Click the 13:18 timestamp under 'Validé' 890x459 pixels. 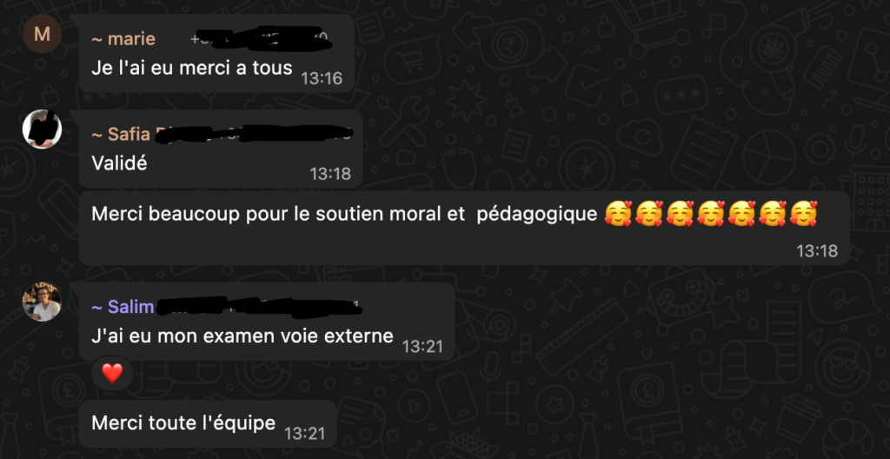330,174
